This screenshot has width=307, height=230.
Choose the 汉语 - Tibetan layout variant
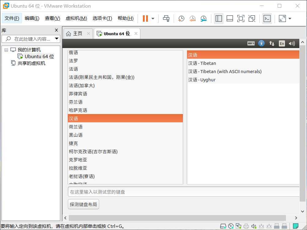(243, 63)
